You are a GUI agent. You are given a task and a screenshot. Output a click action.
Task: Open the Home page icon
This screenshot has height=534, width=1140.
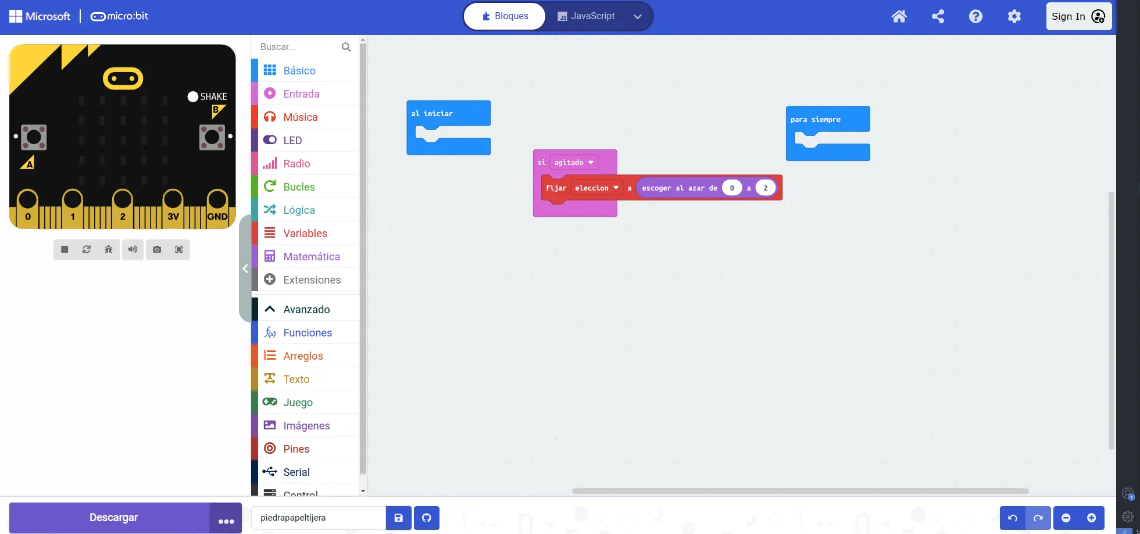[x=899, y=16]
